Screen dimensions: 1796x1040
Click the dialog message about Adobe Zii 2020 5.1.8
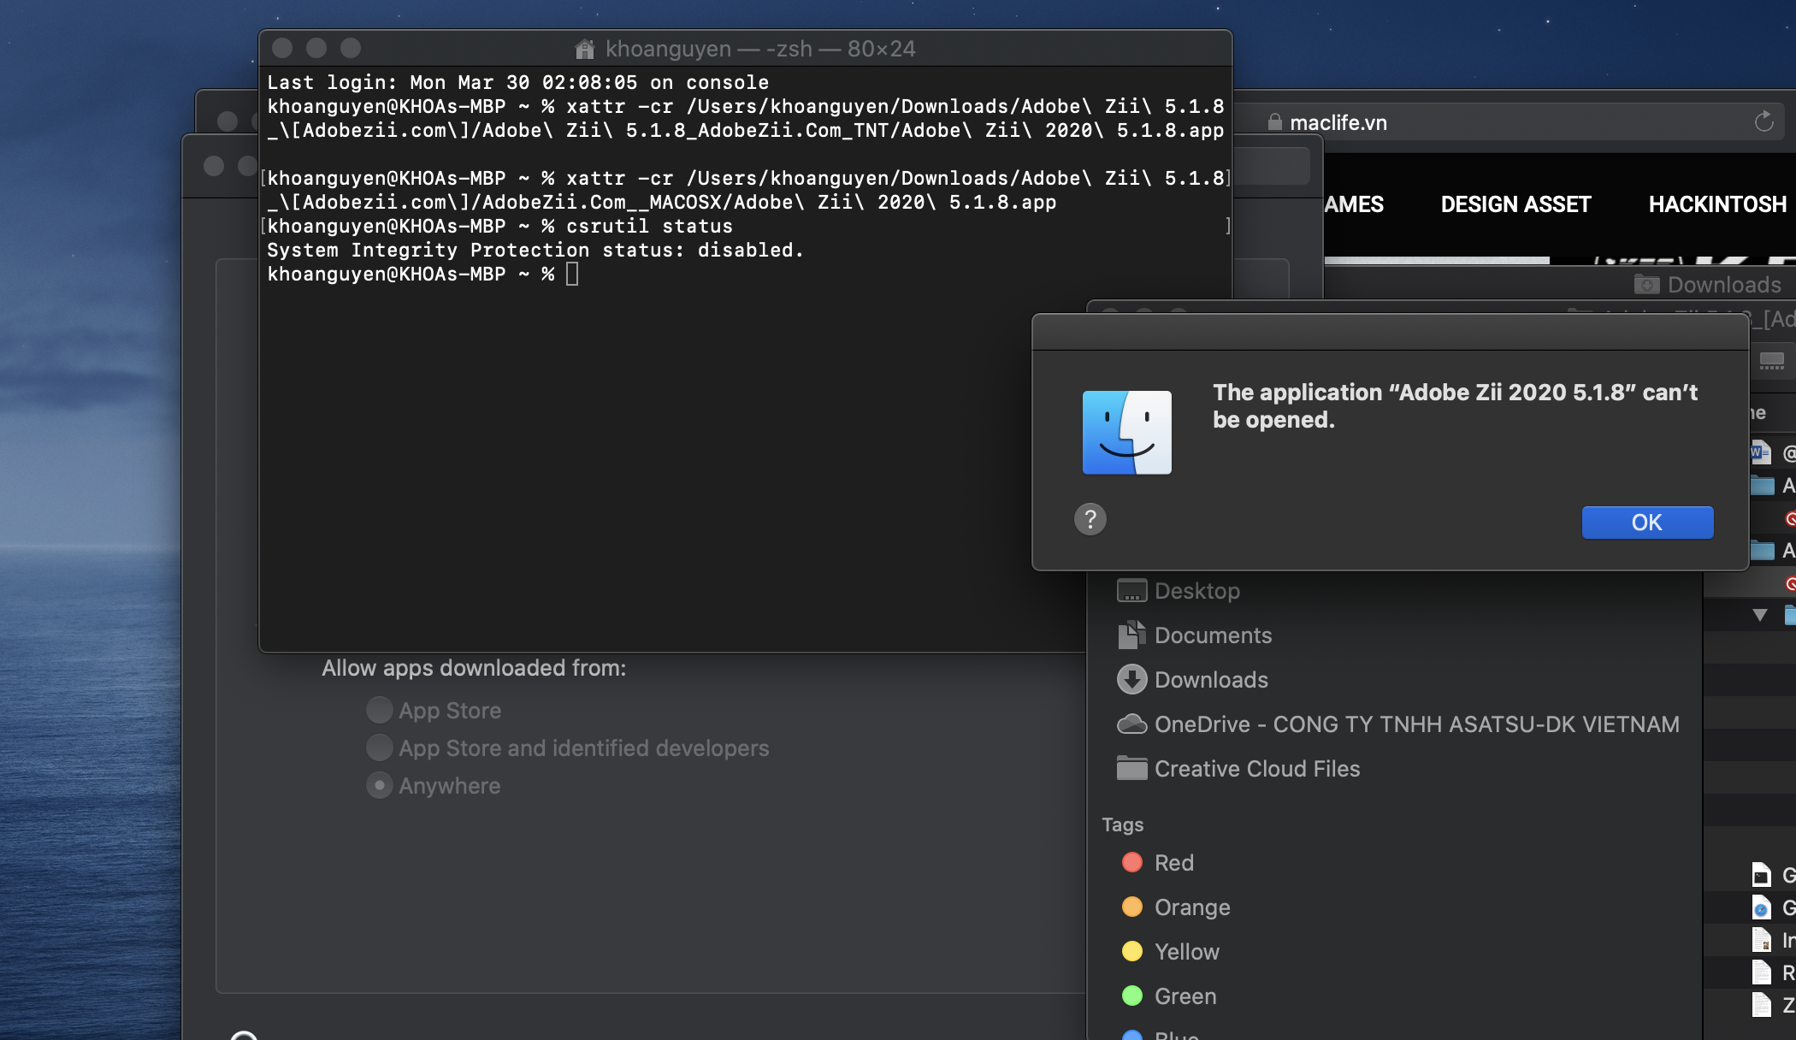point(1455,406)
